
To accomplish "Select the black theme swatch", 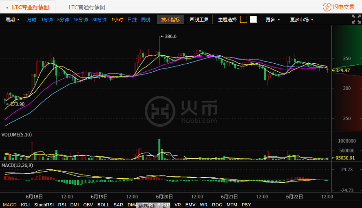I will click(243, 20).
